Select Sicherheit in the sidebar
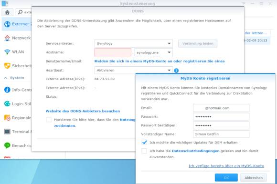277x184 pixels. 17,66
